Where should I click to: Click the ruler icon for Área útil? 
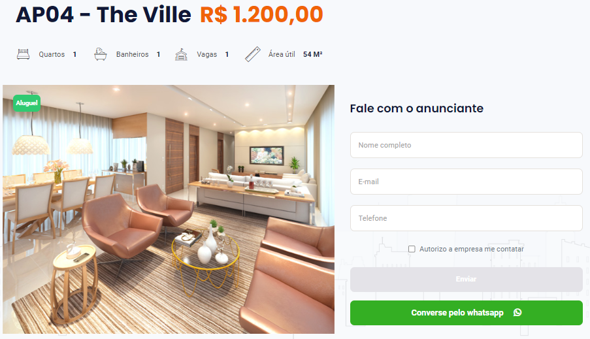tap(253, 54)
